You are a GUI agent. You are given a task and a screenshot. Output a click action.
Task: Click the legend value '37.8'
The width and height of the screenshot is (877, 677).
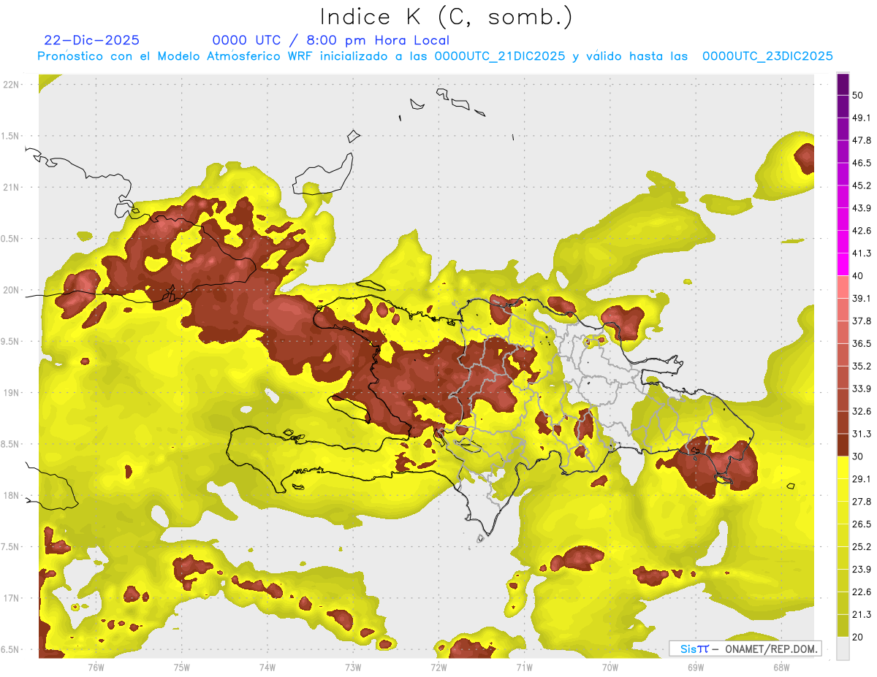coord(862,321)
